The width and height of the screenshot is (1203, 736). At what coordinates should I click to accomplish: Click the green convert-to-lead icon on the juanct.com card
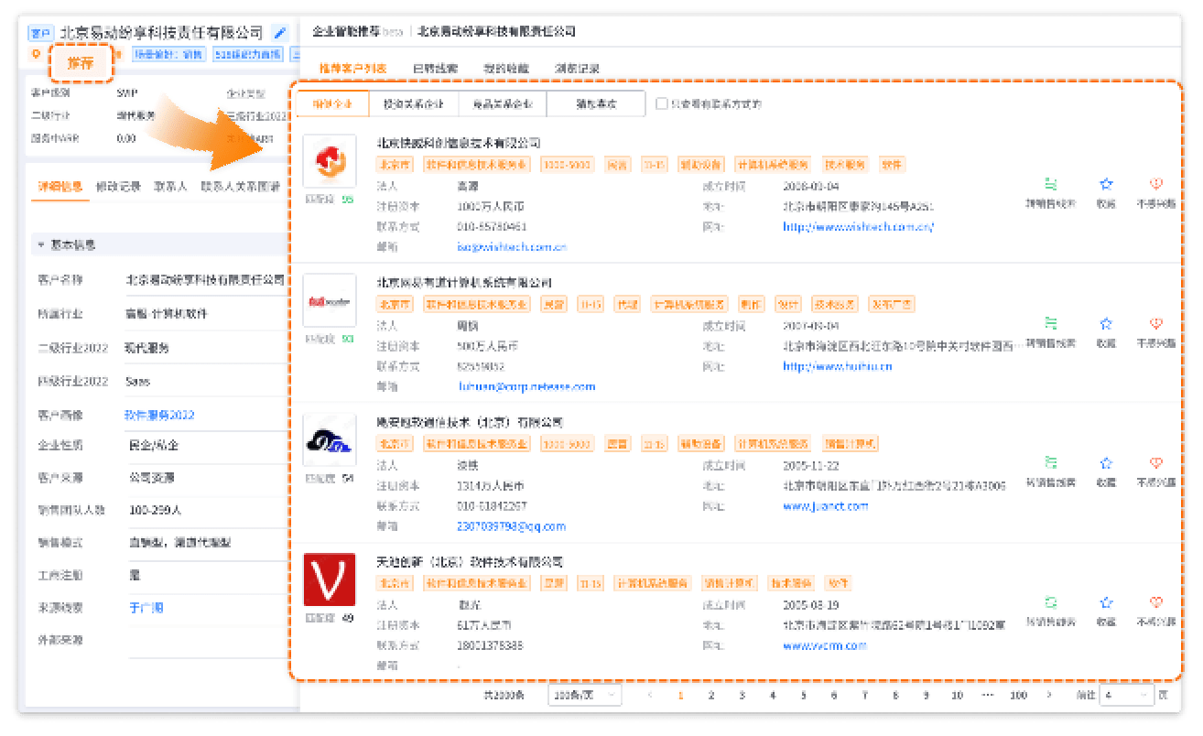tap(1050, 463)
